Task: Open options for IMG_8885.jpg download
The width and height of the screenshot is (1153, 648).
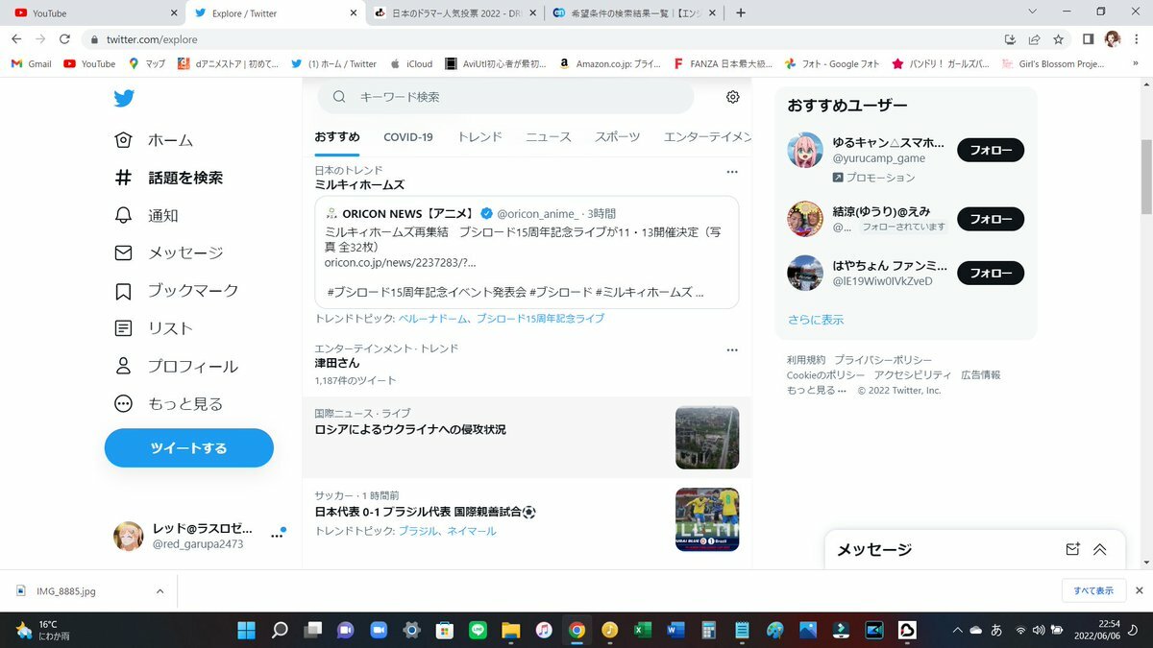Action: click(x=159, y=591)
